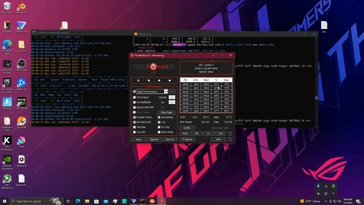Enable the Task Bar checkbox
Viewport: 364px width, 205px height.
click(x=134, y=128)
